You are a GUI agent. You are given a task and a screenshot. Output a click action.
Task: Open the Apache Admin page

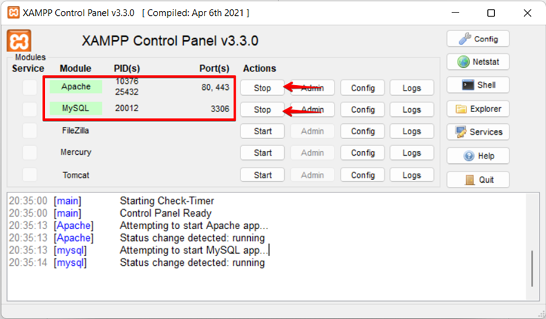click(312, 88)
